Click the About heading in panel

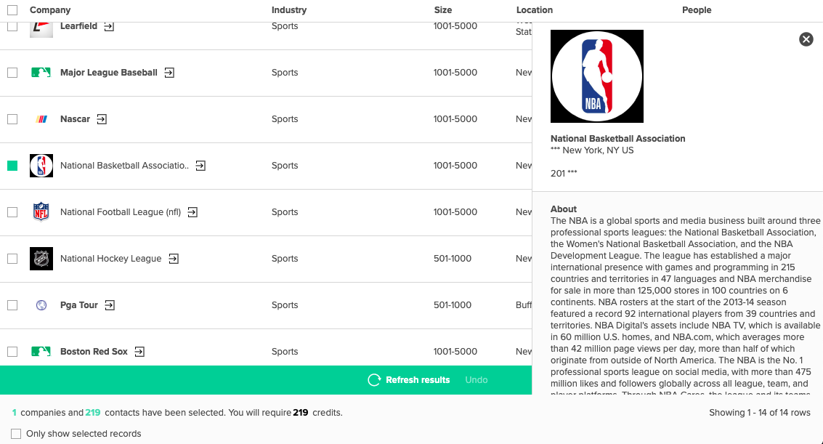[564, 209]
